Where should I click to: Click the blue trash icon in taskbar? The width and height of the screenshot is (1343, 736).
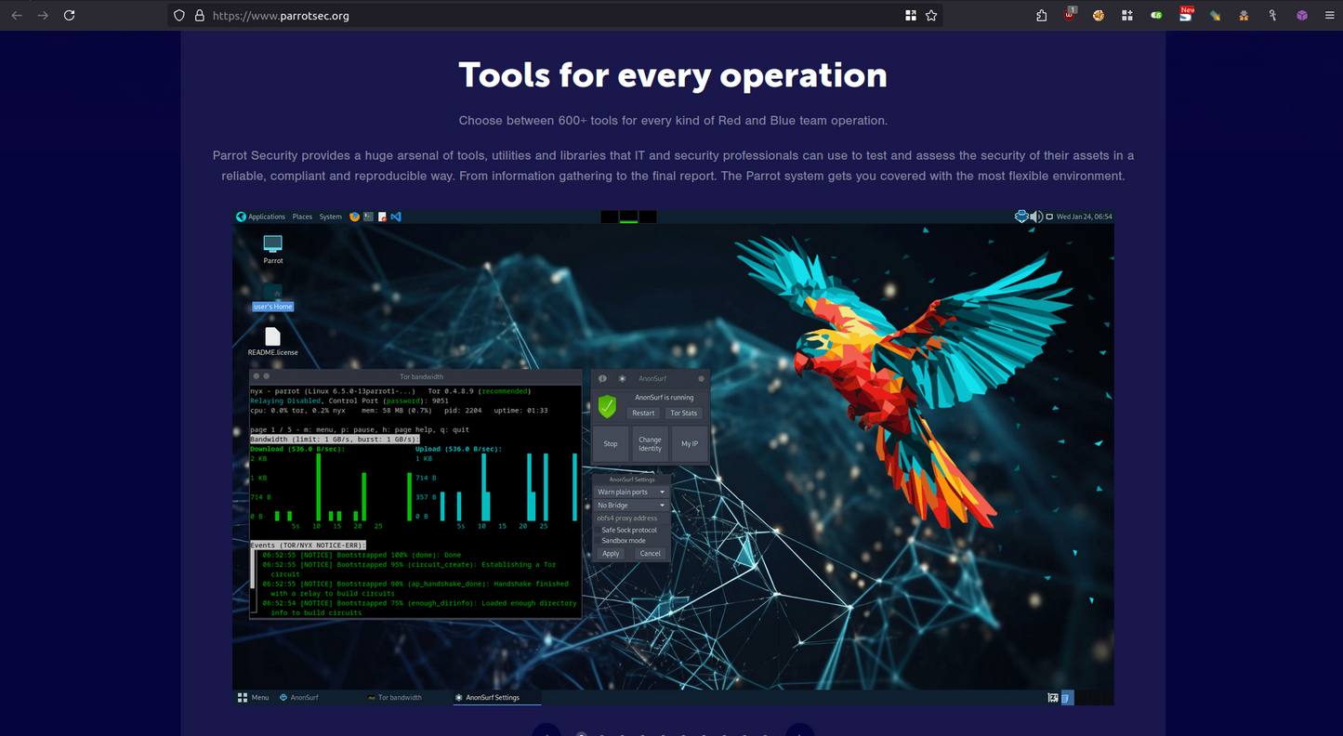coord(1067,697)
